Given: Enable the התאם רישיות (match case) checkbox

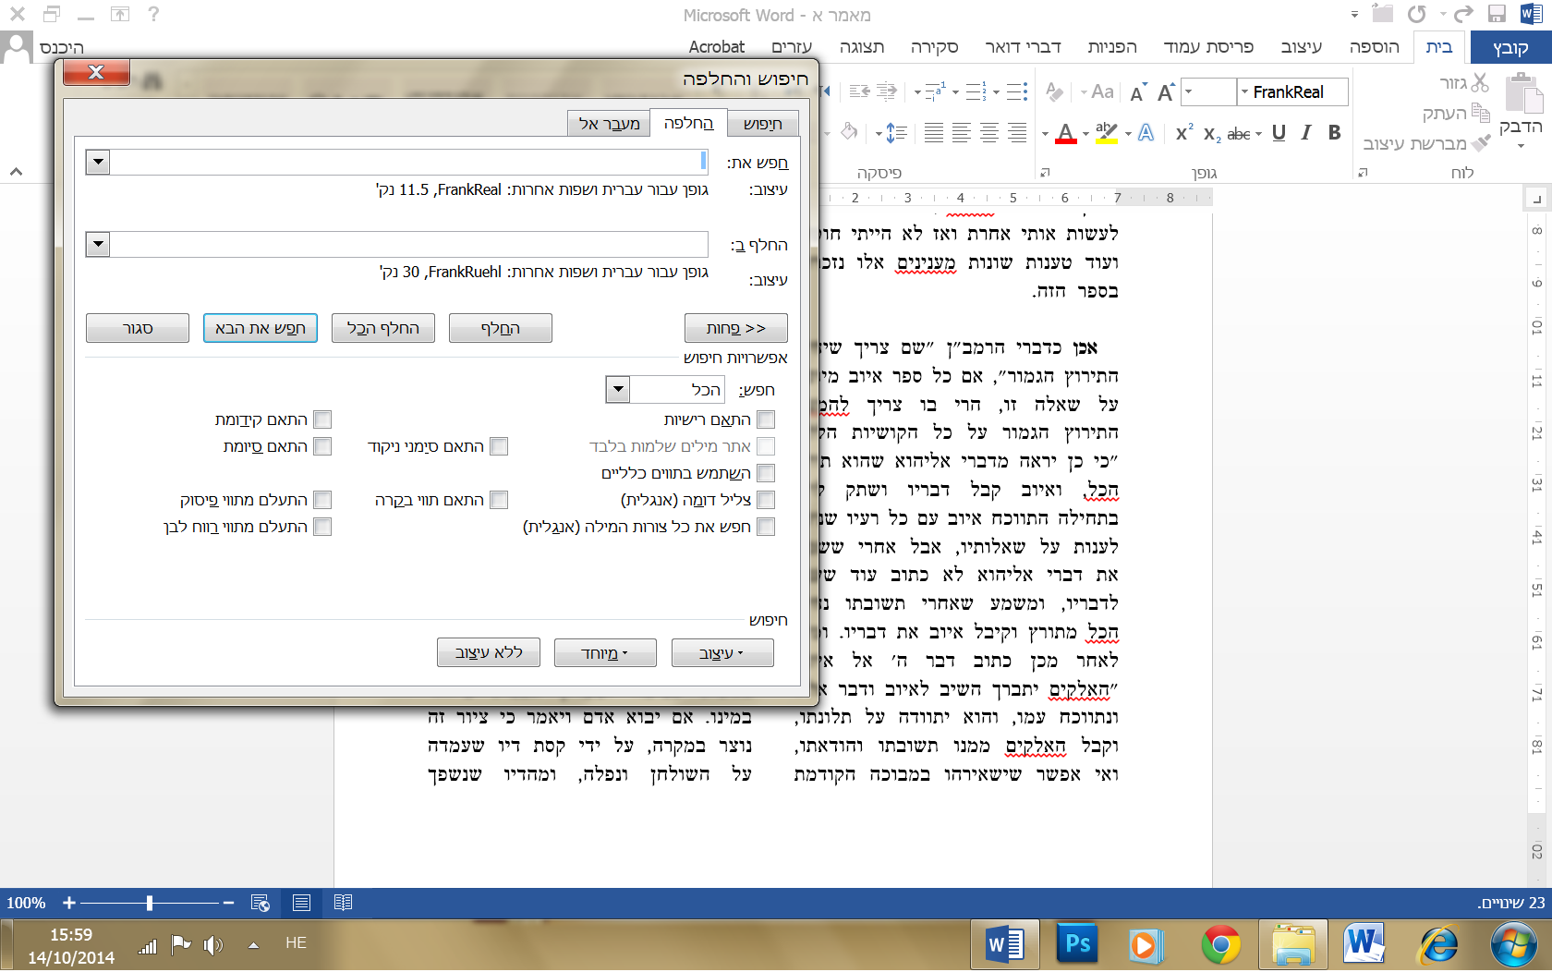Looking at the screenshot, I should 766,419.
